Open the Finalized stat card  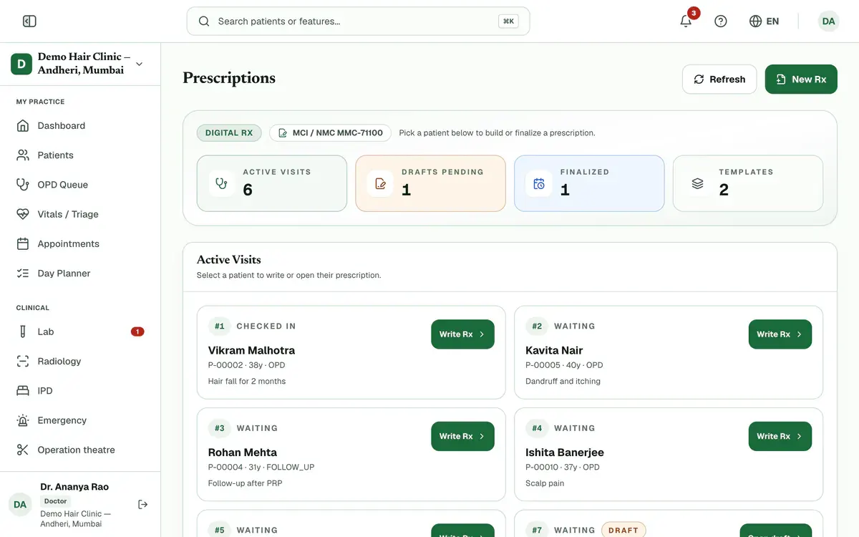(x=589, y=183)
